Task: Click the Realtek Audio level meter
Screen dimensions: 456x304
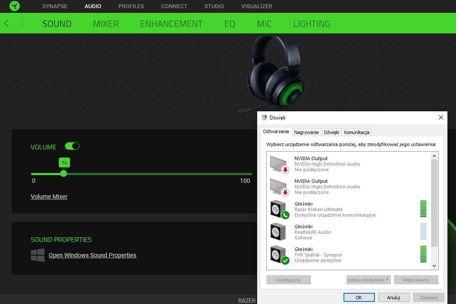Action: click(x=423, y=232)
